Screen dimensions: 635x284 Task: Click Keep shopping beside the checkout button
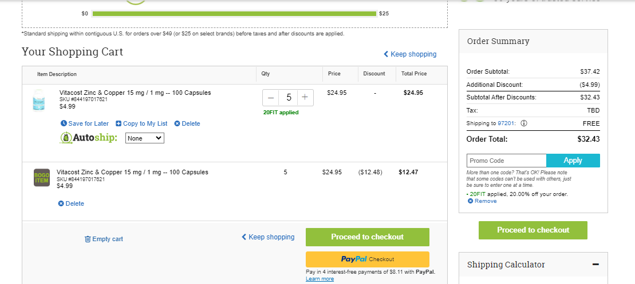(x=268, y=237)
